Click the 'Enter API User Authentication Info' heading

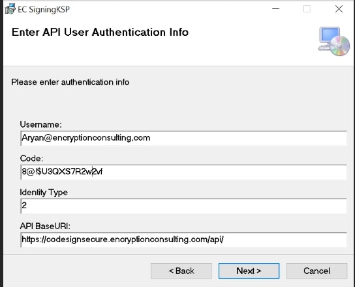100,32
